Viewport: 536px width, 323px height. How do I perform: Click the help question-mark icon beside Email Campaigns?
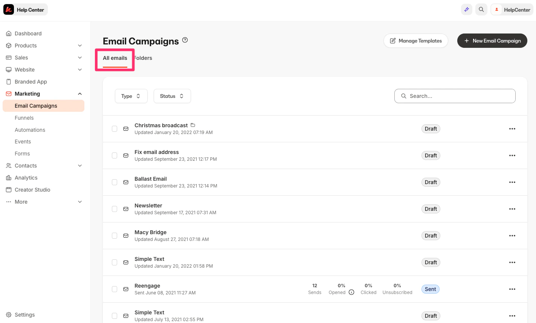[x=185, y=40]
